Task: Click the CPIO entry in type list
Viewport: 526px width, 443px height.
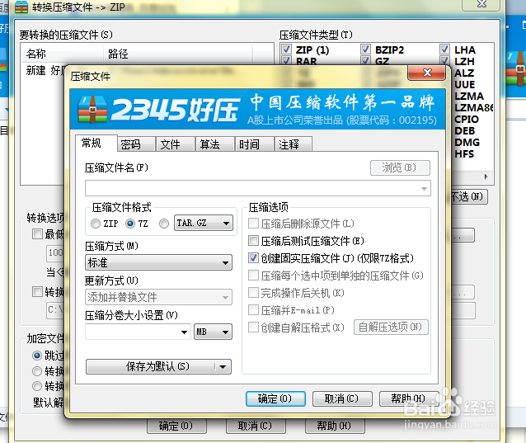Action: (x=467, y=119)
